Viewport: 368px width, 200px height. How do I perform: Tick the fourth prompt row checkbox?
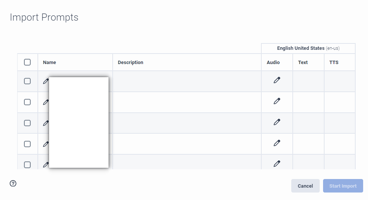pos(27,144)
